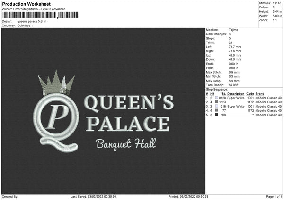Click the 'Down:' label
Viewport: 284px width, 200px height.
tap(210, 59)
